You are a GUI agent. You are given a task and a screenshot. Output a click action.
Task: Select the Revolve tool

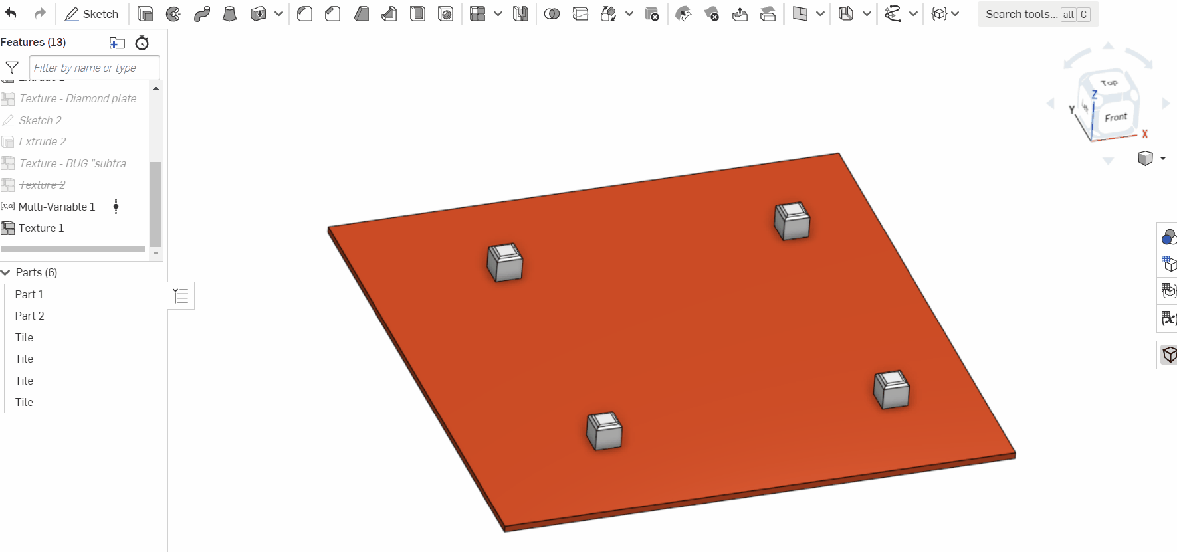coord(173,14)
